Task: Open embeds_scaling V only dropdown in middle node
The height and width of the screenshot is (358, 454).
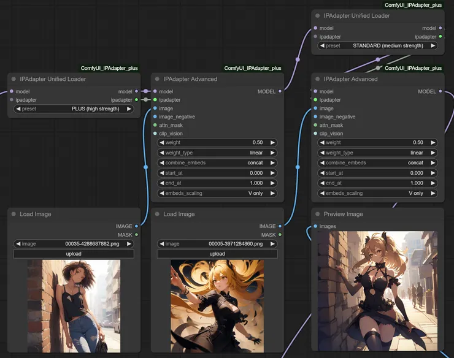Action: point(217,193)
